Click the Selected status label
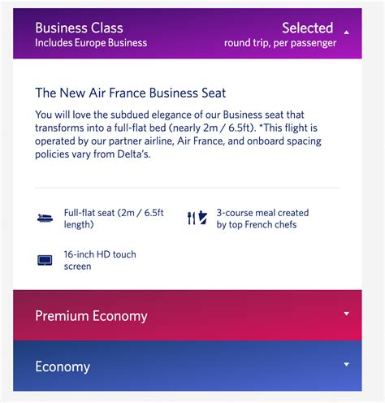Image resolution: width=385 pixels, height=403 pixels. click(x=308, y=28)
